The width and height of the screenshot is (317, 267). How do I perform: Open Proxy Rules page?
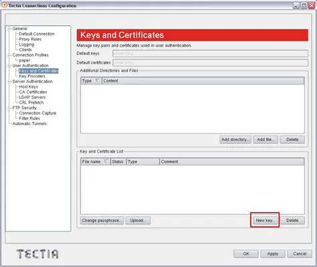pos(30,39)
